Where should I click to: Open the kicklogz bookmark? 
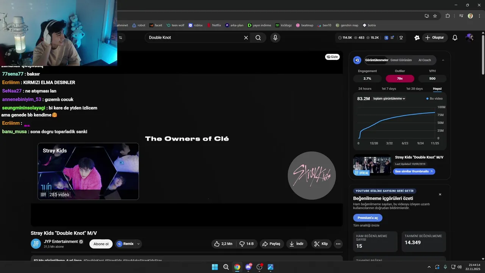pos(283,25)
